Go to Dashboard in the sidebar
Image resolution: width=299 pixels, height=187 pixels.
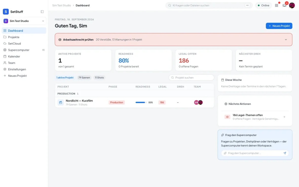[x=24, y=30]
